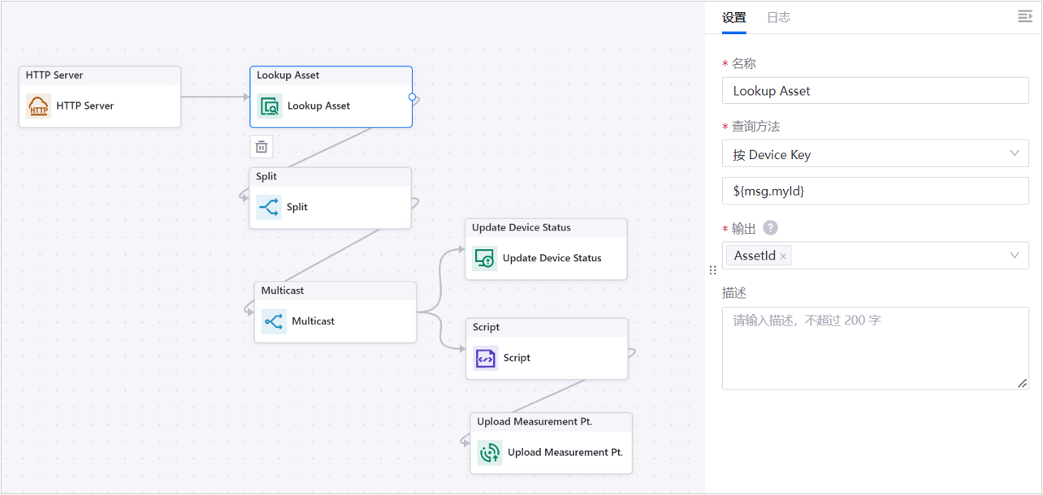1043x495 pixels.
Task: Click the help icon beside 输出
Action: click(770, 229)
